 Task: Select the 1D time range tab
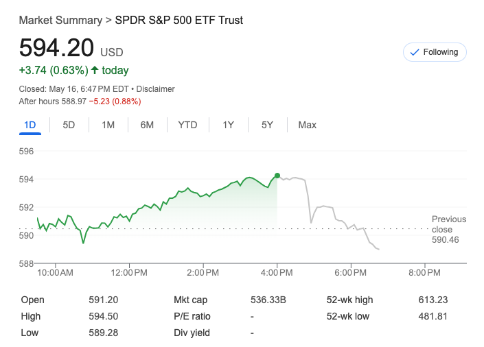[x=30, y=125]
